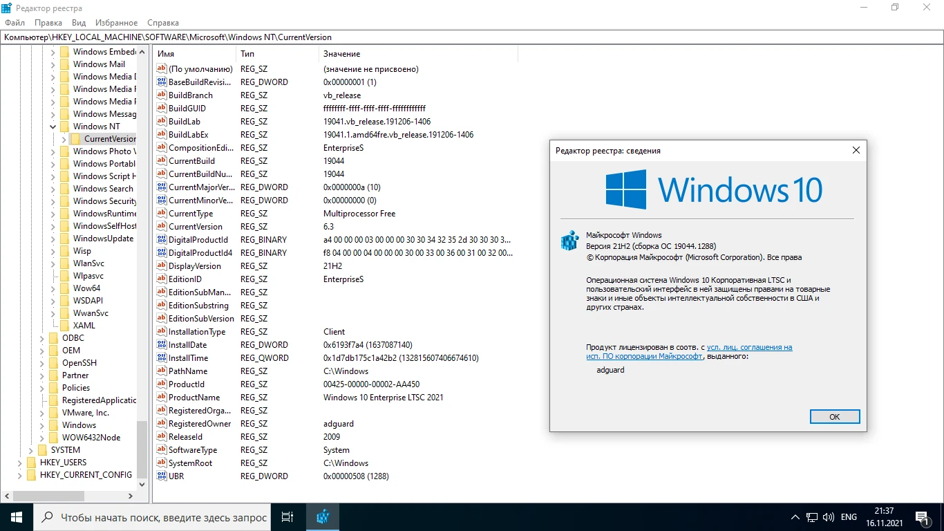Screen dimensions: 944x531
Task: Open the license agreement link
Action: tap(749, 347)
